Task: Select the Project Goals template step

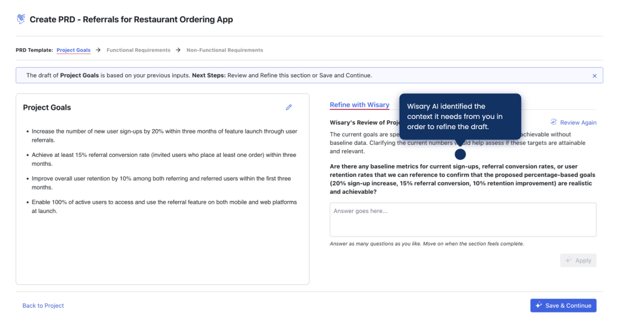Action: [73, 50]
